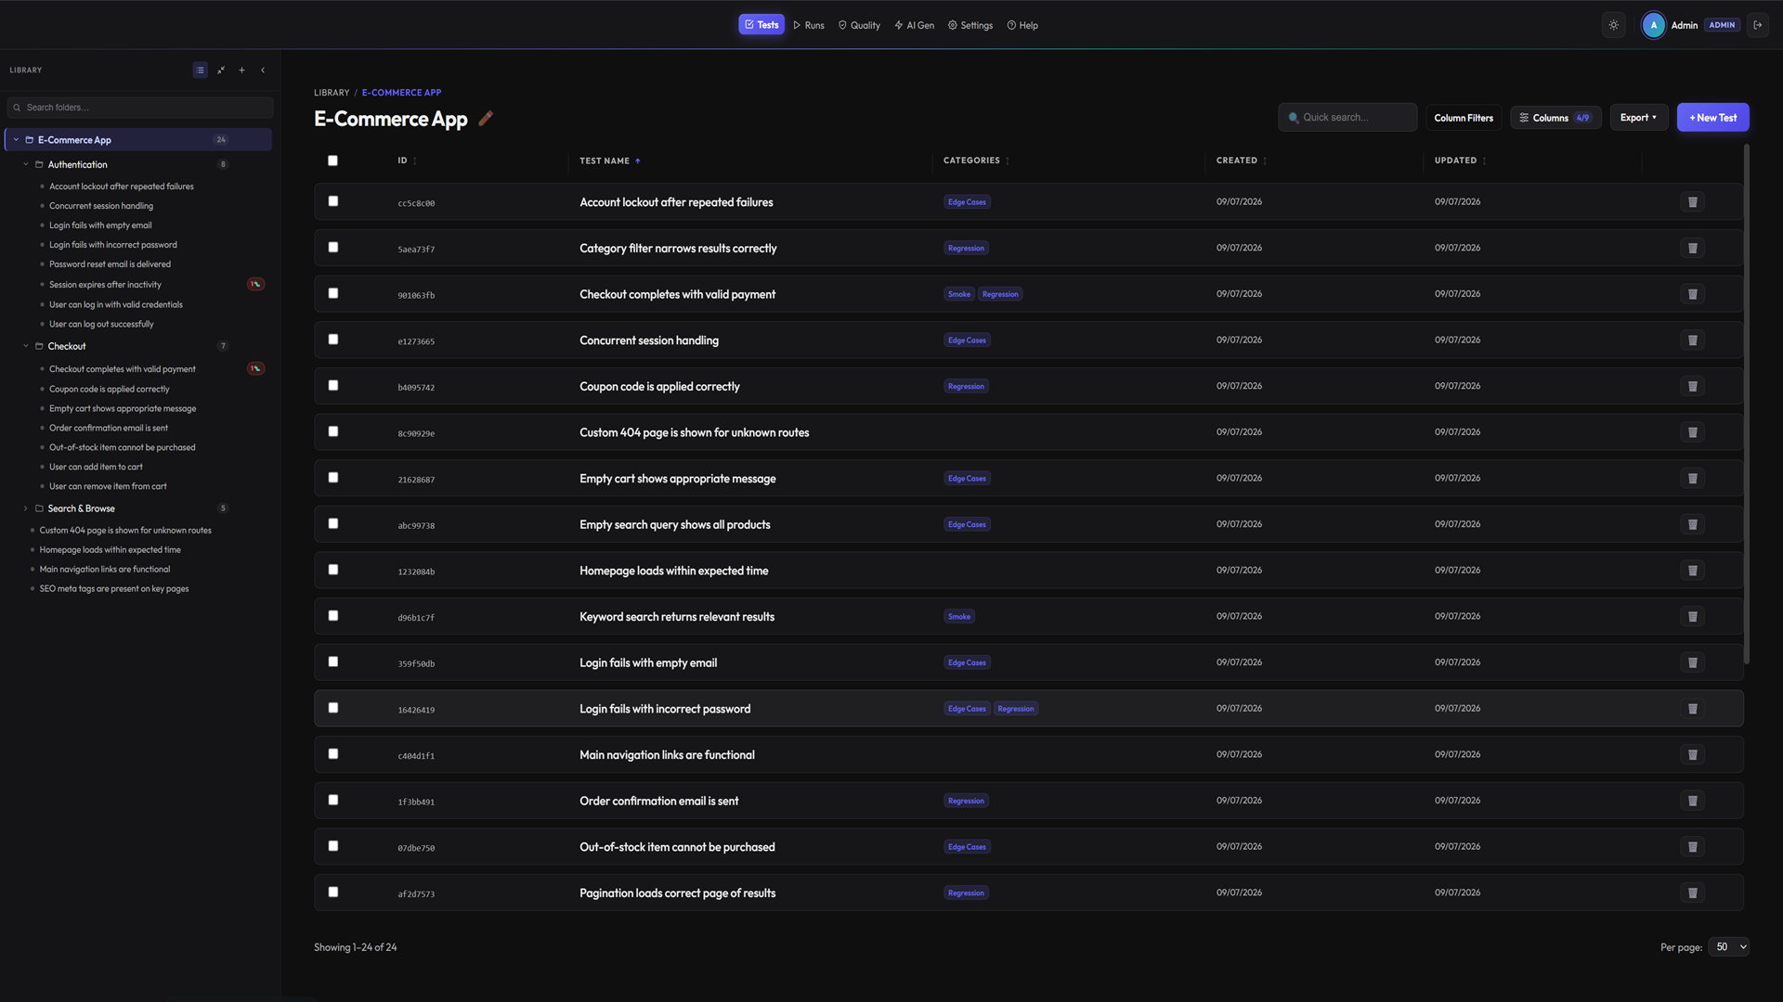Collapse the Checkout folder in sidebar
This screenshot has height=1002, width=1783.
tap(26, 346)
